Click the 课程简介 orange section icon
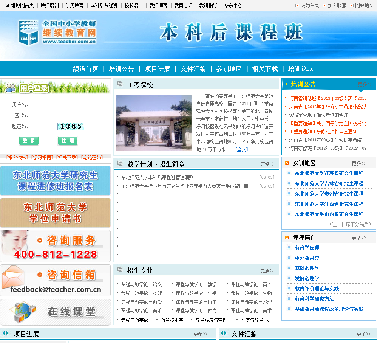Viewport: 377px width, 343px height. coord(287,237)
